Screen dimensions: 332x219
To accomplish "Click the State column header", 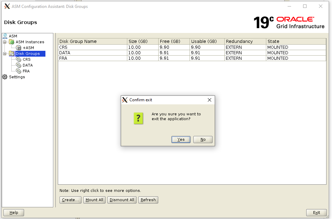I will 296,42.
